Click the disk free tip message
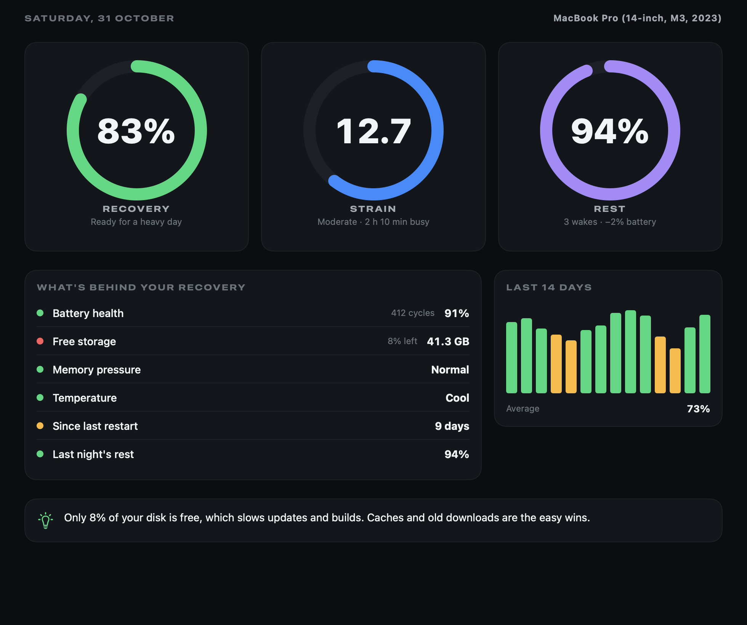The width and height of the screenshot is (747, 625). (327, 518)
